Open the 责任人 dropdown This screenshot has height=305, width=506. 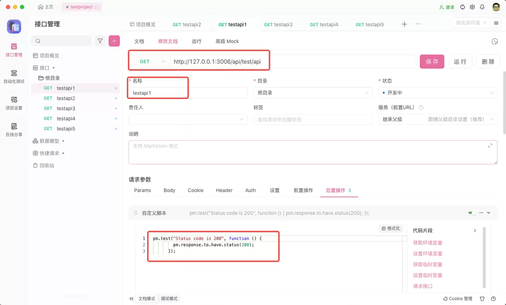pos(188,119)
